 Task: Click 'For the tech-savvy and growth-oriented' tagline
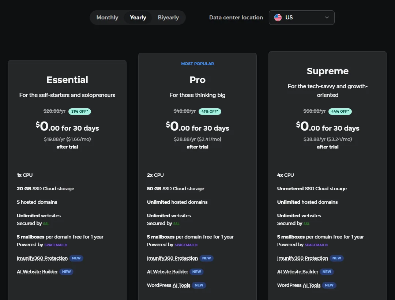click(x=327, y=91)
